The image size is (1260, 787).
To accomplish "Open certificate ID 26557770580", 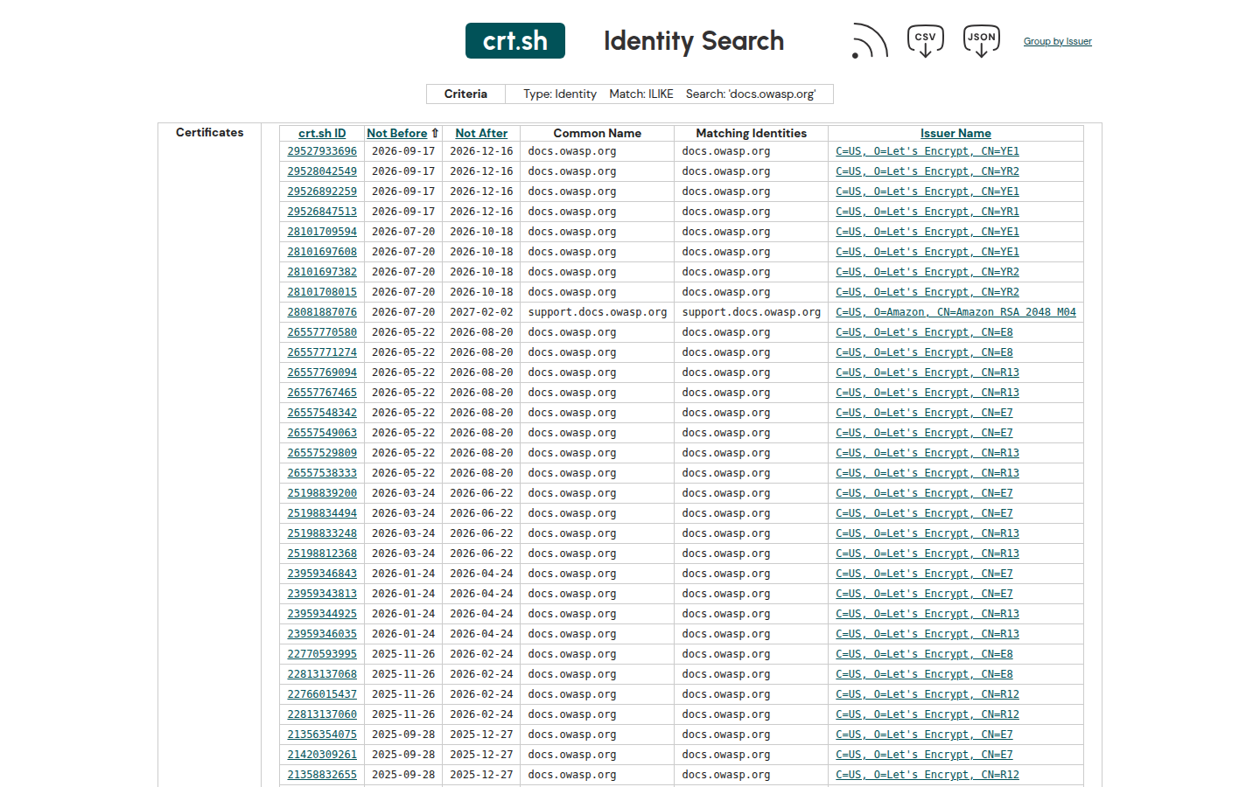I will tap(322, 332).
